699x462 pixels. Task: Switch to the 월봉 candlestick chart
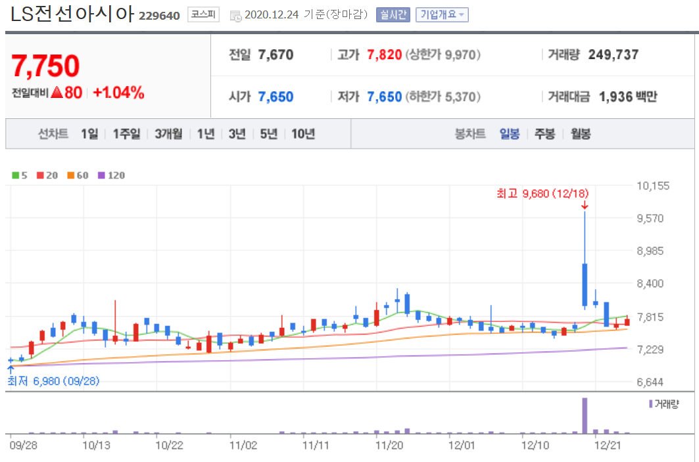tap(581, 133)
